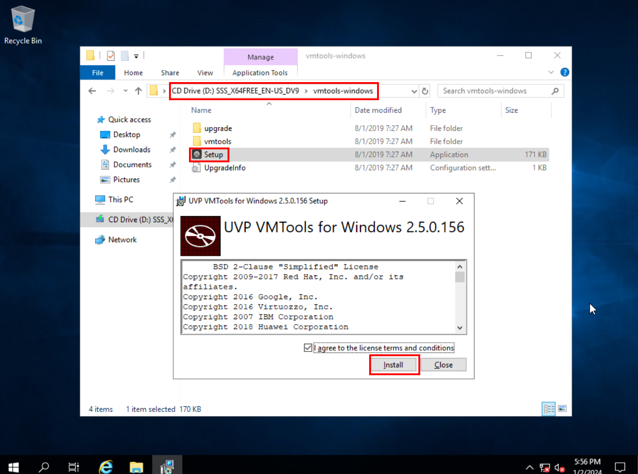The width and height of the screenshot is (638, 474).
Task: Click the Search vmtools-windows field
Action: click(x=495, y=91)
